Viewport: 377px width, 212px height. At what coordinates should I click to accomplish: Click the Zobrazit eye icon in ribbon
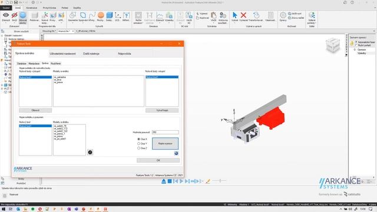click(6, 15)
